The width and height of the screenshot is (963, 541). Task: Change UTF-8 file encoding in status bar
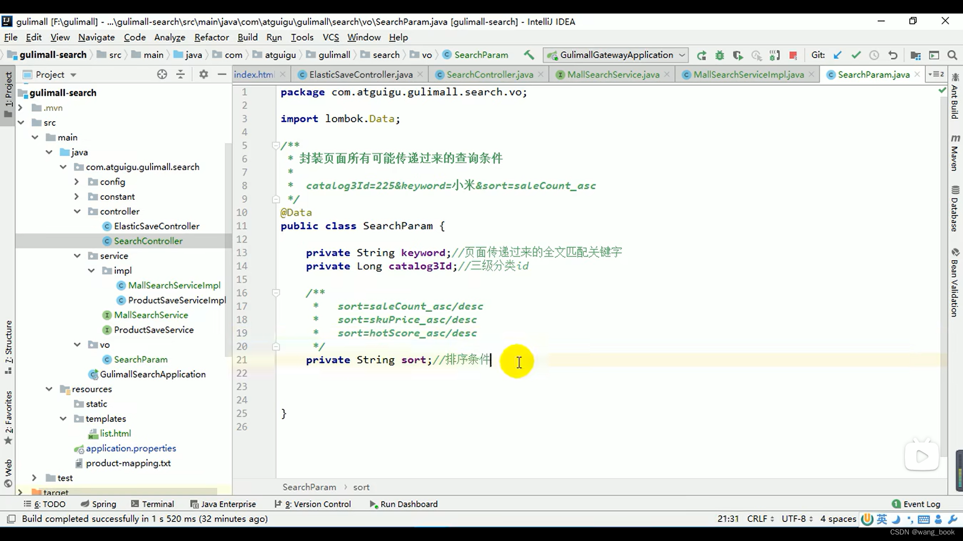click(797, 519)
